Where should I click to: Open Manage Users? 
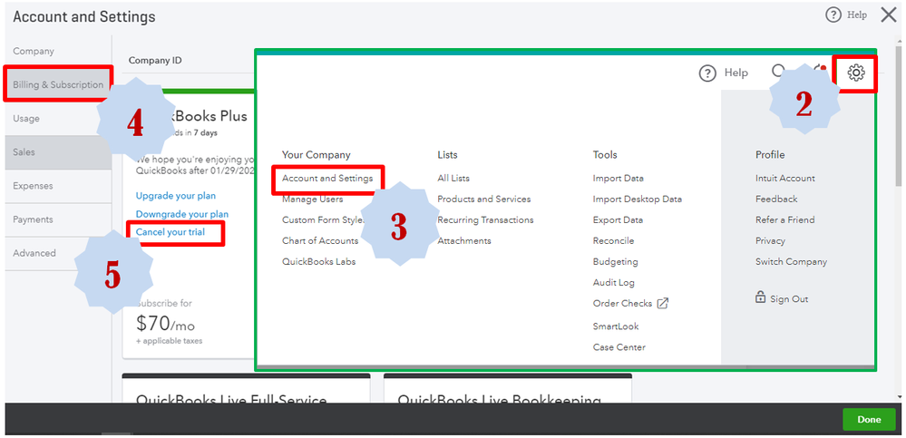pos(313,200)
